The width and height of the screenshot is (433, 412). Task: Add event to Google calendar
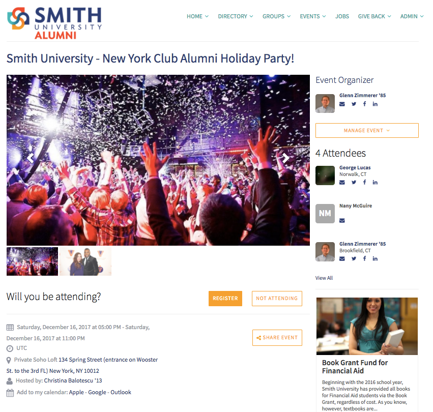click(97, 392)
